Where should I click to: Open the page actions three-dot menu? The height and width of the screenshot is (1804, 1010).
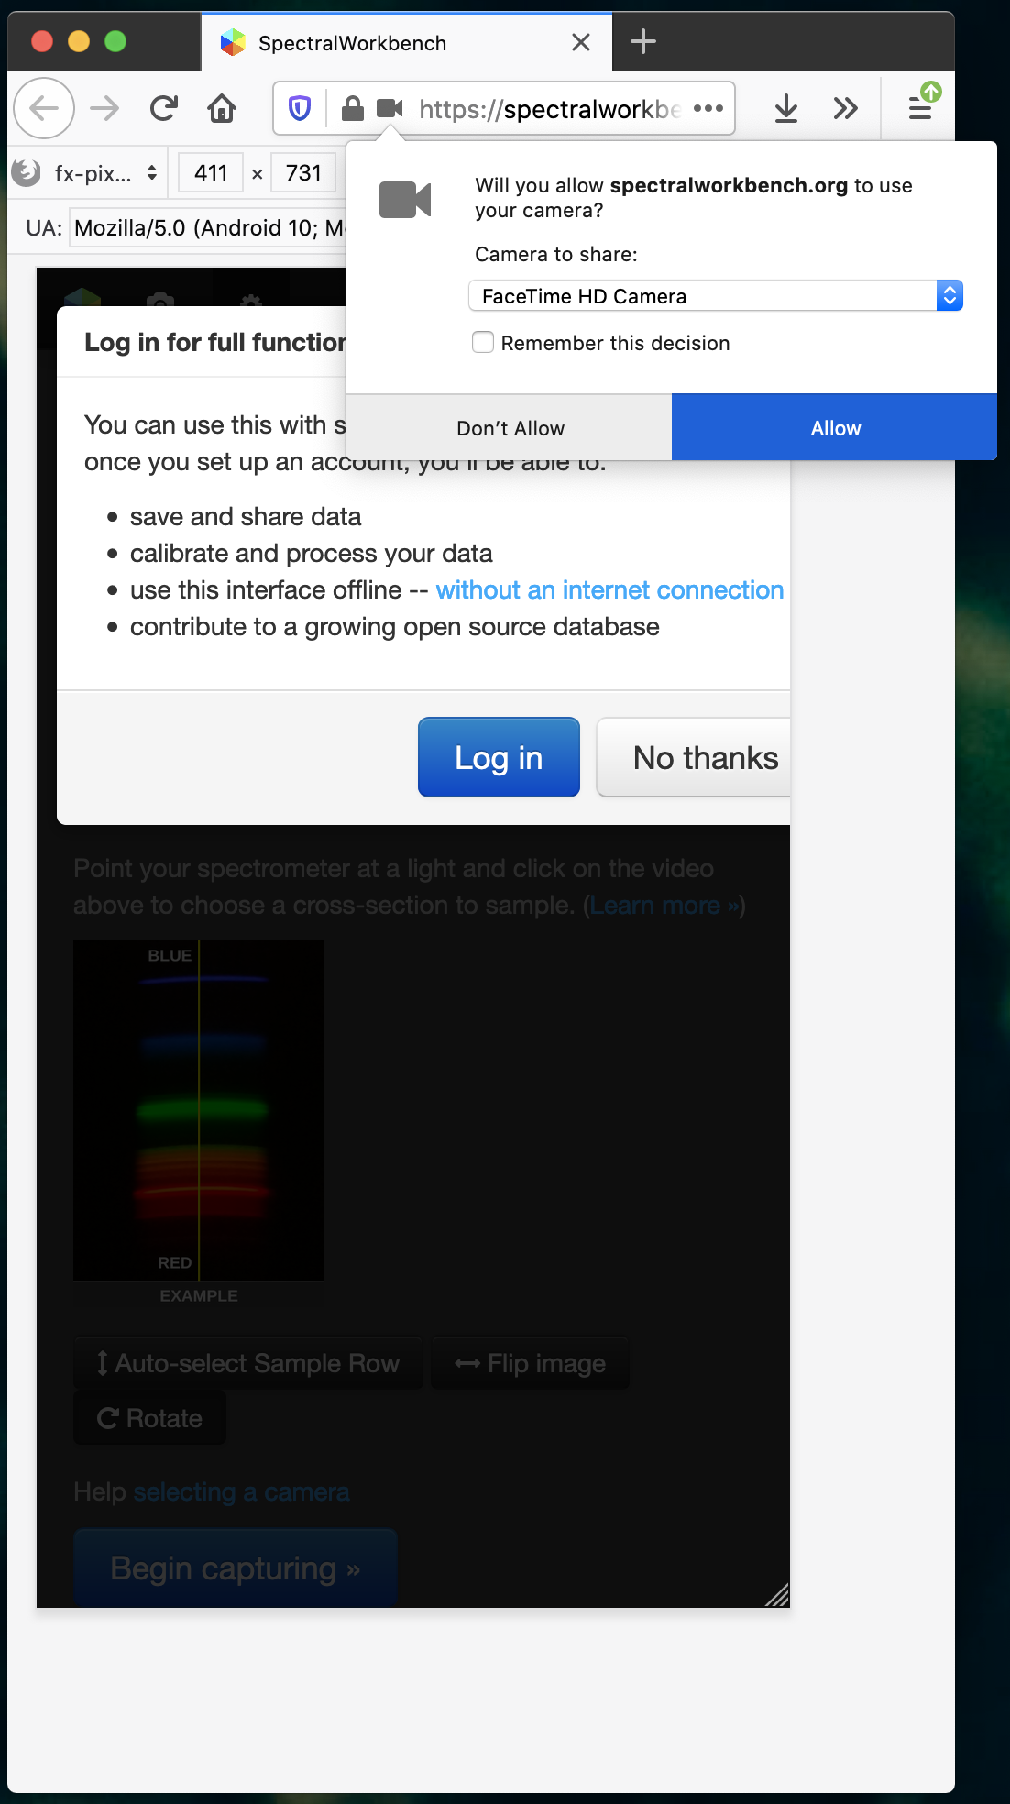coord(708,108)
